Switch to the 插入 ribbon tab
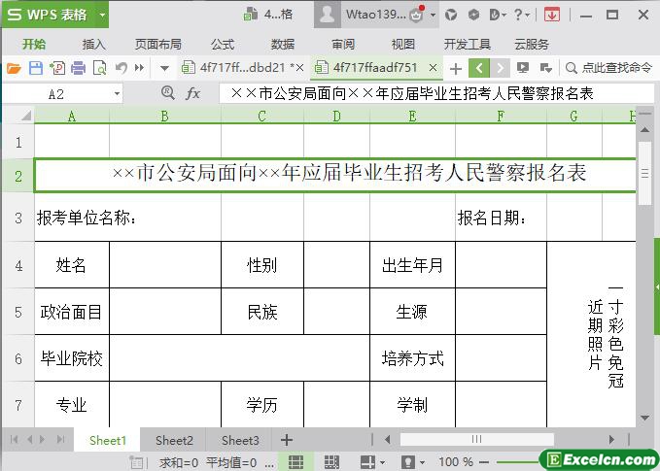This screenshot has width=660, height=471. tap(94, 44)
